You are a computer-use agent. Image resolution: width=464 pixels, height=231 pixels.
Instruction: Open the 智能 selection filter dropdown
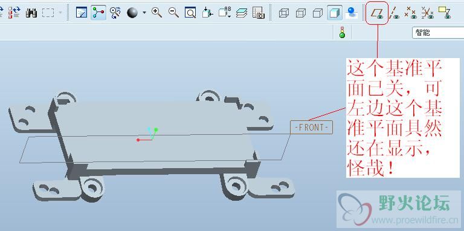(438, 33)
